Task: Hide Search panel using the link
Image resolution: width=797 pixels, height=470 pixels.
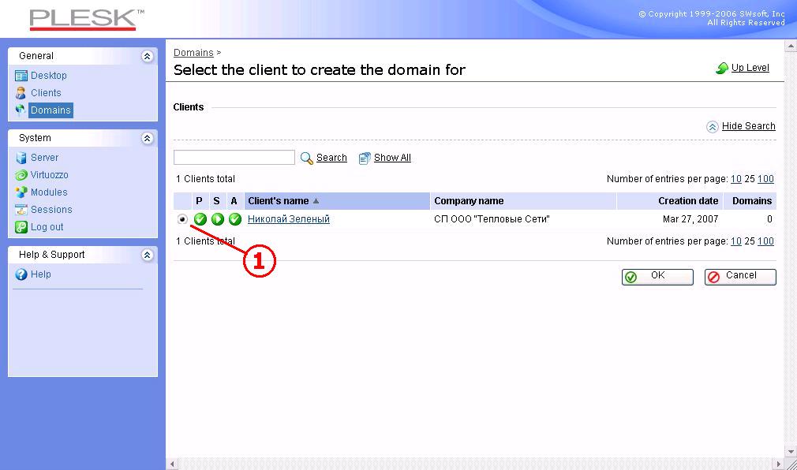Action: tap(748, 126)
